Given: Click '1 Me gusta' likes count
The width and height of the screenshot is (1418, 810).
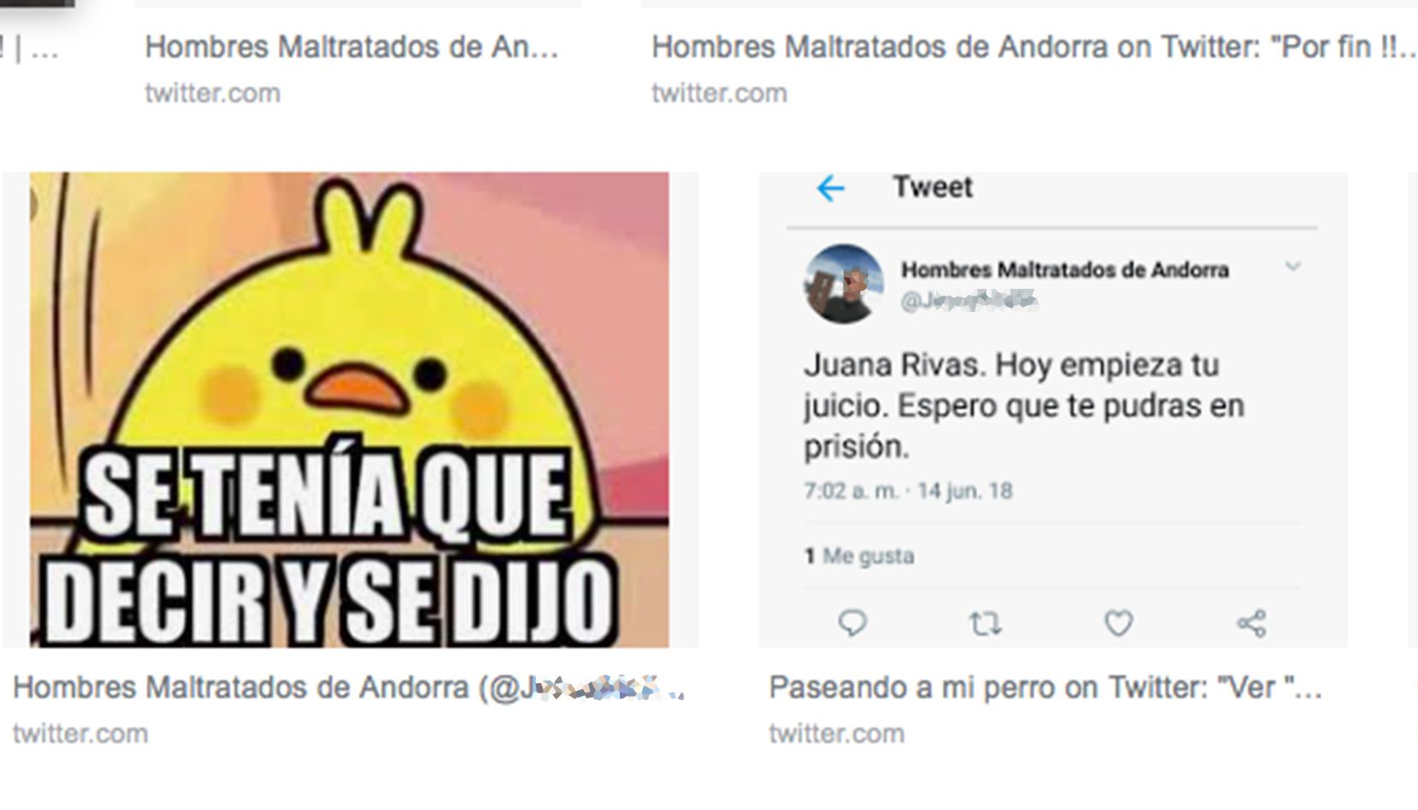Looking at the screenshot, I should 859,556.
